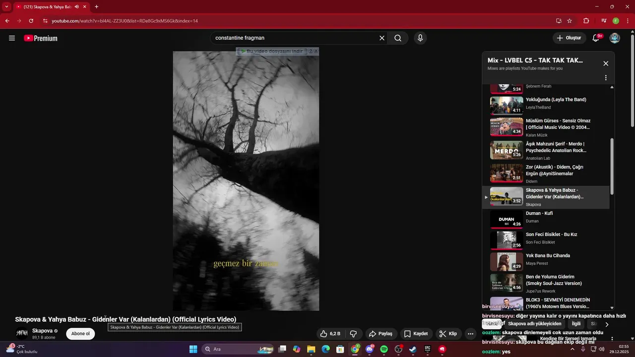Open the mix playlist three-dot options

pyautogui.click(x=605, y=78)
